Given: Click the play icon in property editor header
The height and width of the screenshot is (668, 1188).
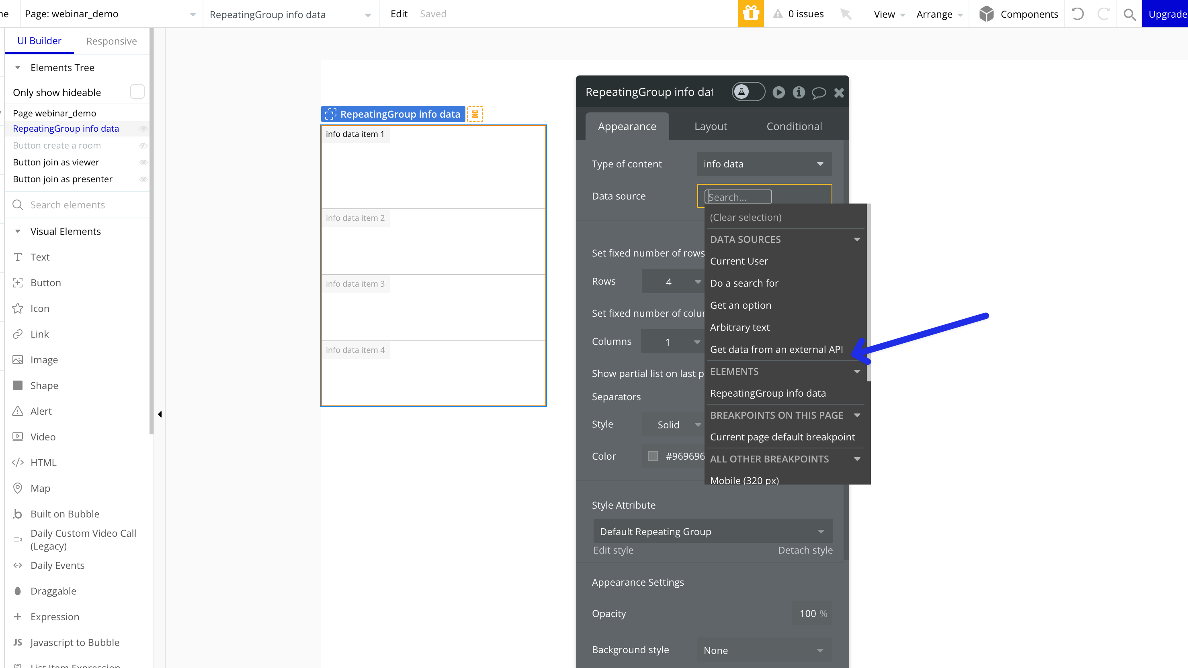Looking at the screenshot, I should coord(778,93).
